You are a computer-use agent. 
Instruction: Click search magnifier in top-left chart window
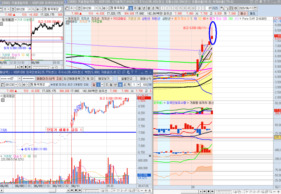pos(33,9)
